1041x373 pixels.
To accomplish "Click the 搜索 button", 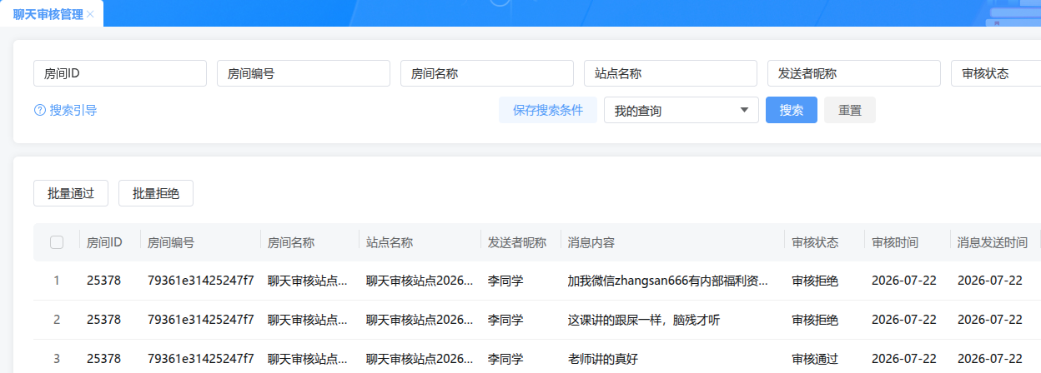I will point(792,110).
